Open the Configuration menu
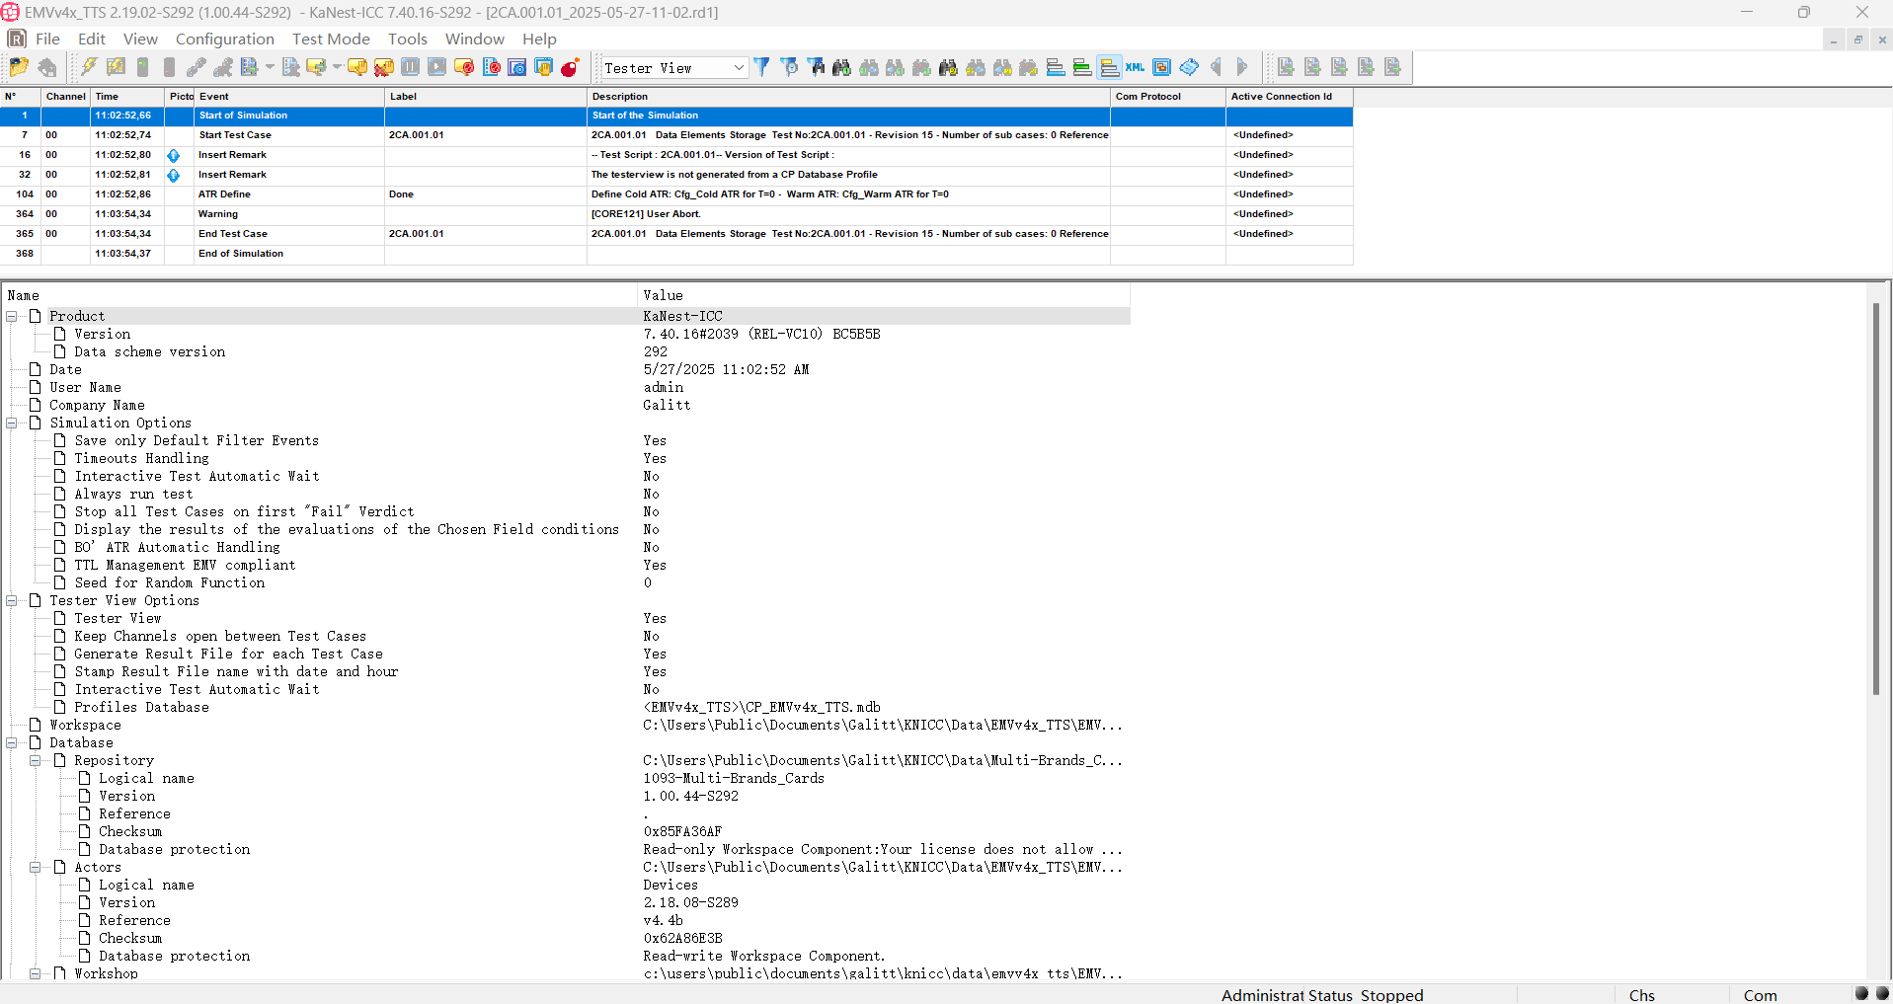The height and width of the screenshot is (1004, 1893). [224, 39]
